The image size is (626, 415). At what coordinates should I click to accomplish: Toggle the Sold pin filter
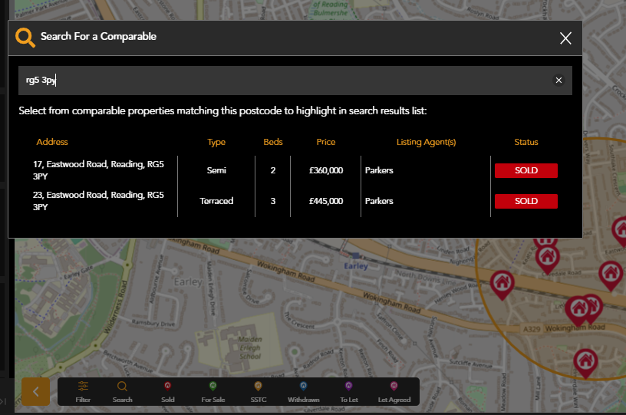168,390
